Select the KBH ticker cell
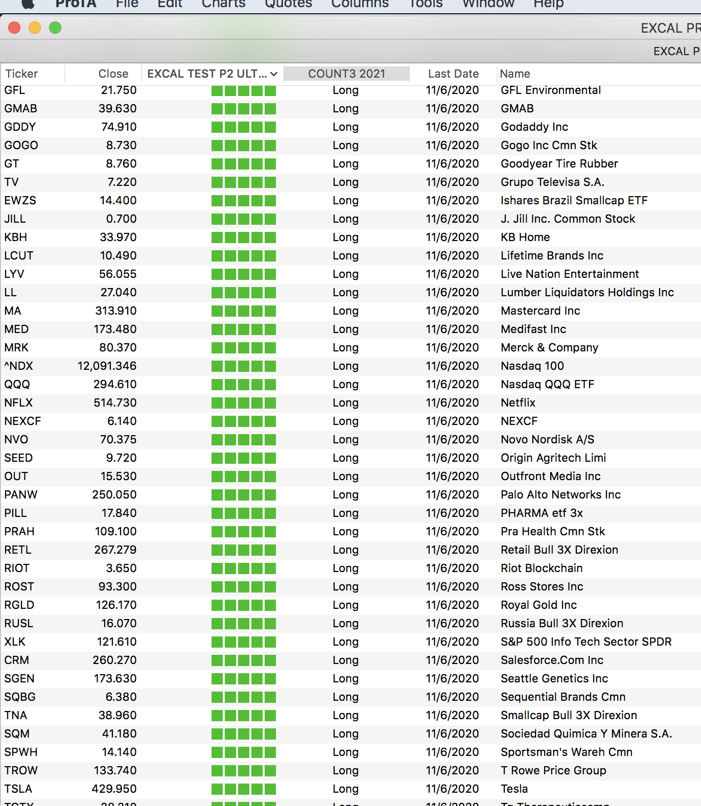Screen dimensions: 701x806 pos(16,238)
